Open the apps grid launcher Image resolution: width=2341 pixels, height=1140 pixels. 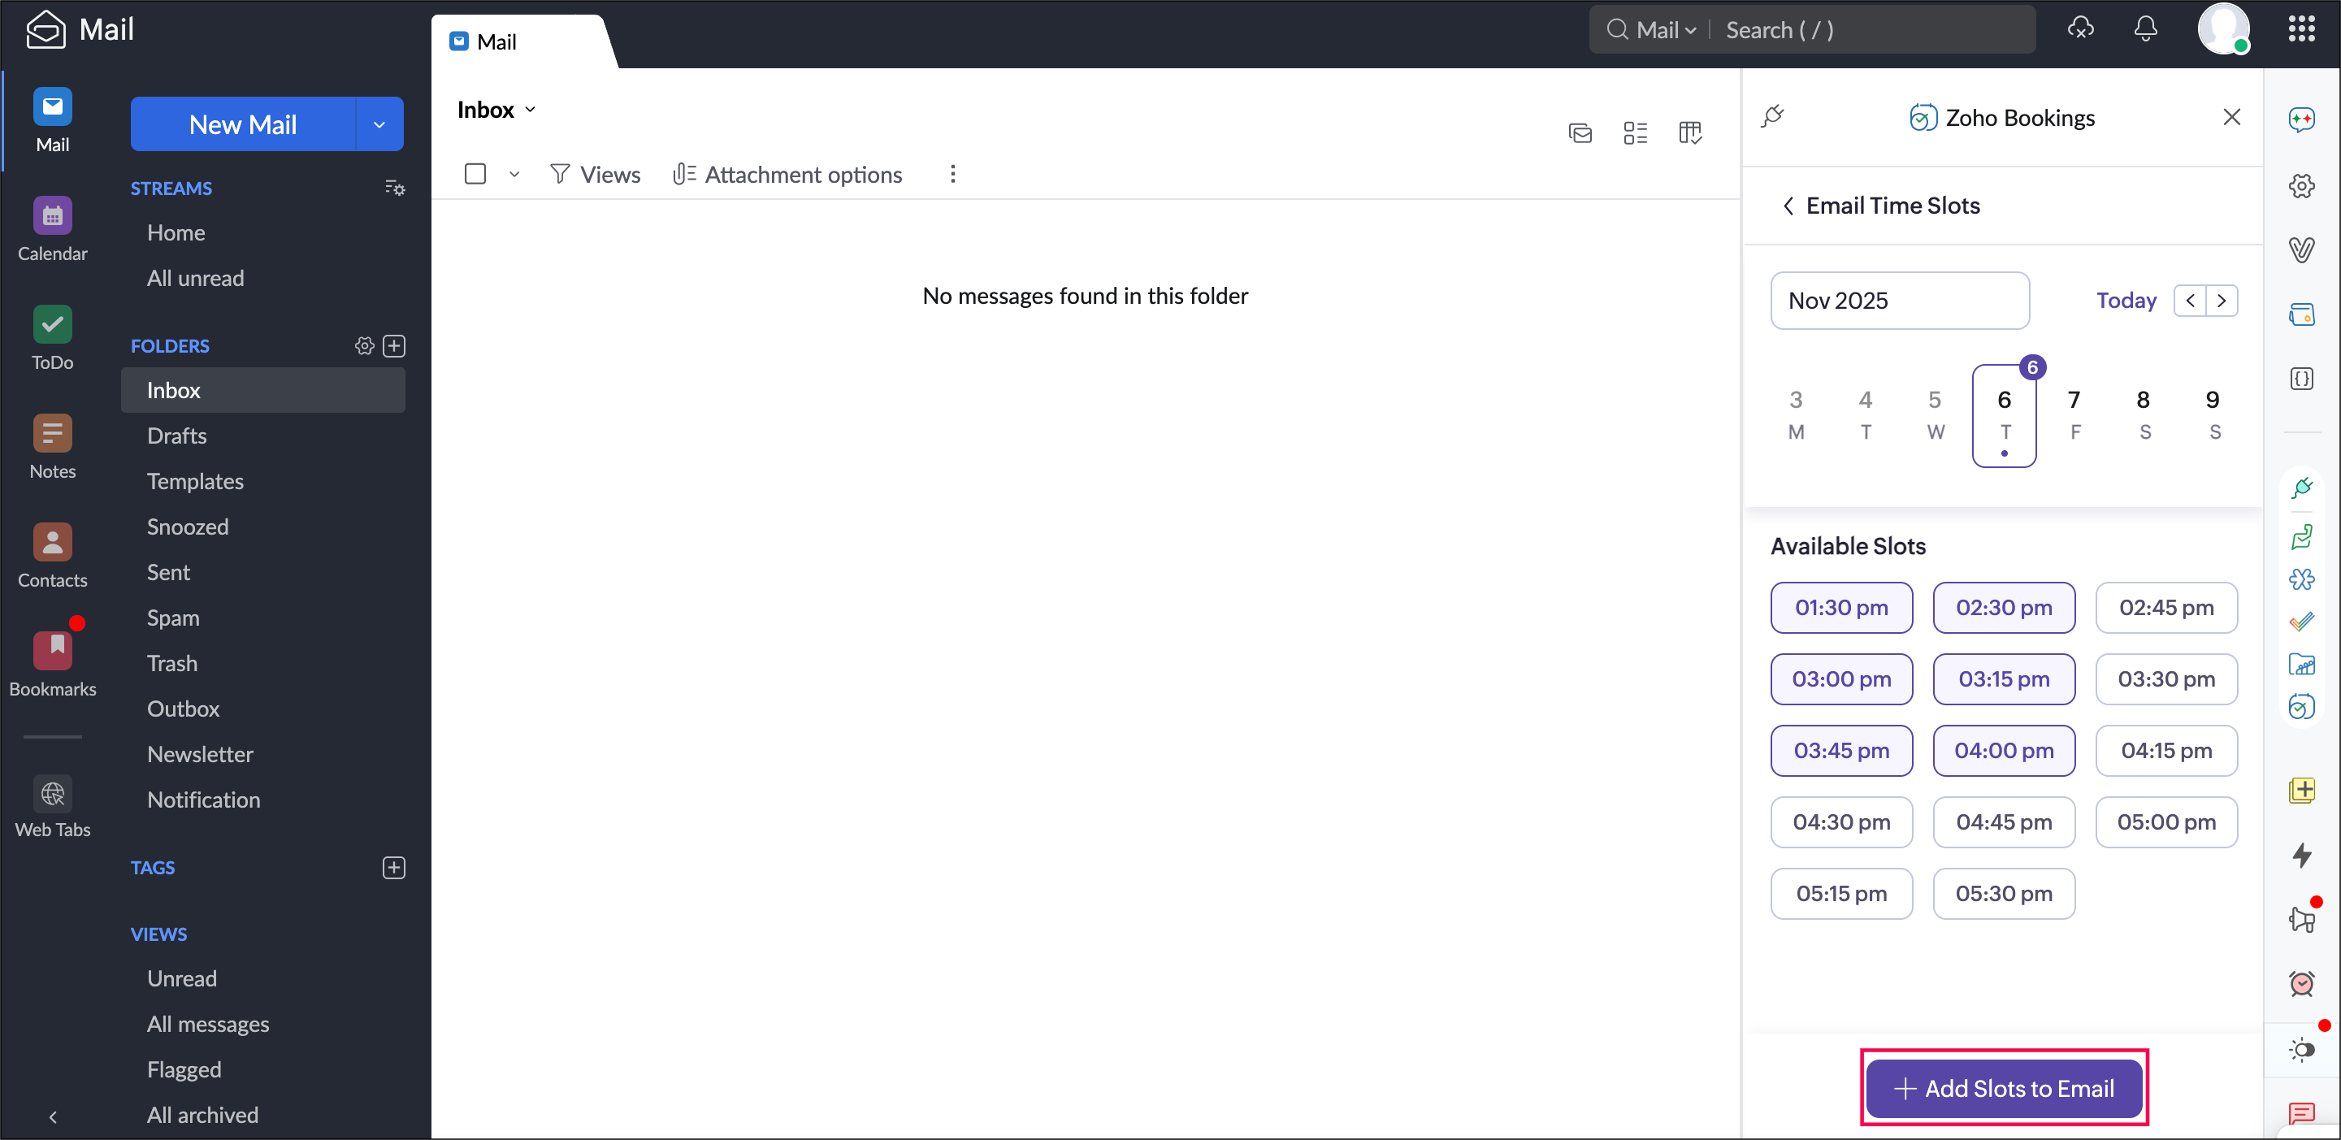coord(2300,30)
